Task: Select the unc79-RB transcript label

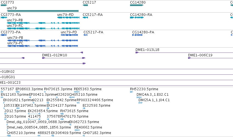Action: click(x=15, y=20)
